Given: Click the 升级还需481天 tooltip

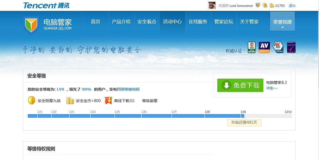Looking at the screenshot, I should click(x=244, y=123).
